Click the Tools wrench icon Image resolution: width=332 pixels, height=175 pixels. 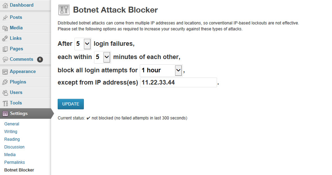5,103
